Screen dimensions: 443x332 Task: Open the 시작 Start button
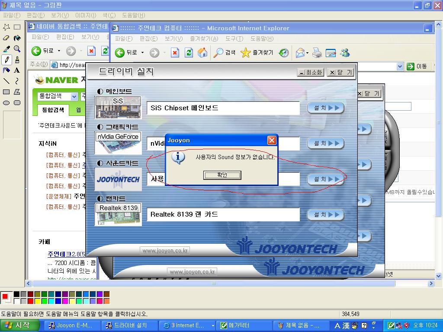19,326
